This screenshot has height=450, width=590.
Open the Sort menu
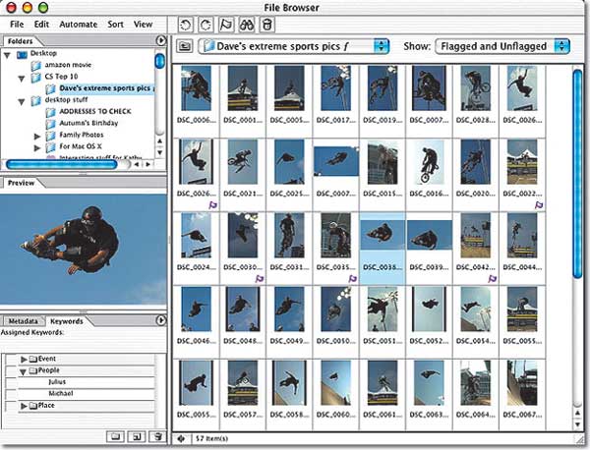click(115, 25)
